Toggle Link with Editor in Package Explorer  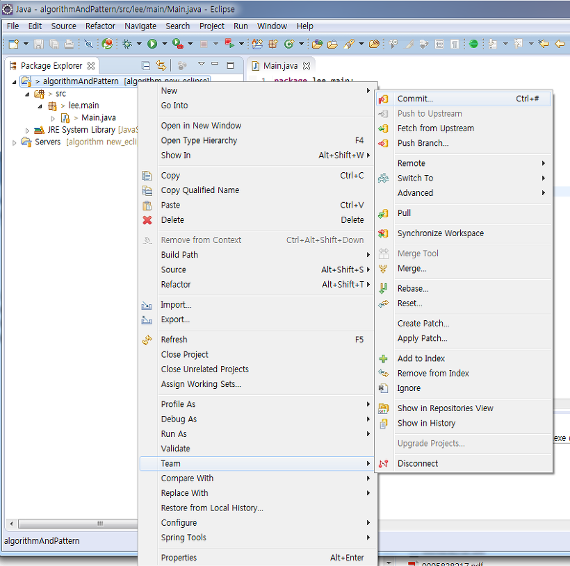click(x=161, y=66)
